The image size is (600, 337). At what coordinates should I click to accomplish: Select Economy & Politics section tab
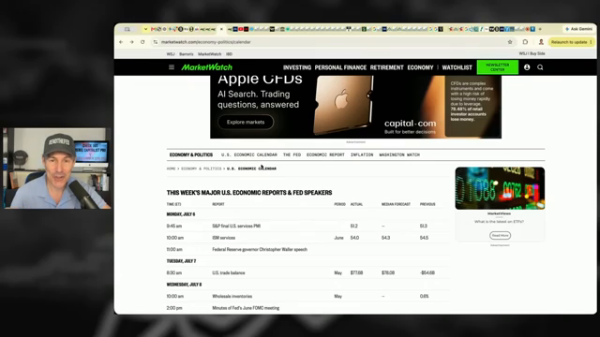(x=191, y=154)
